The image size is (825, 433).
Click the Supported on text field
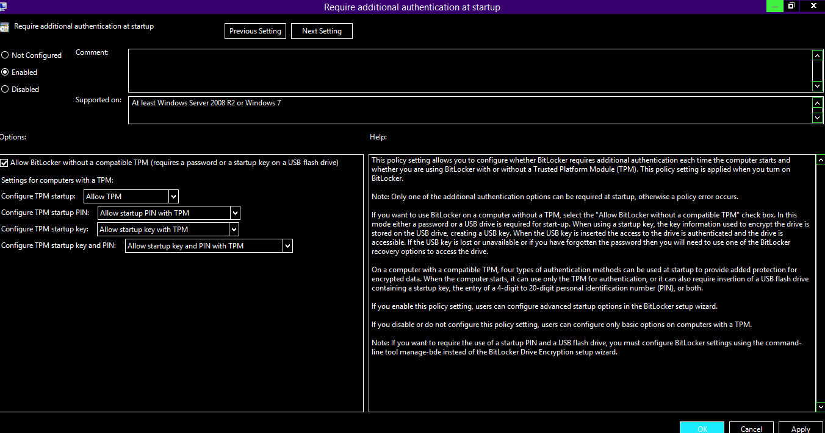click(470, 110)
